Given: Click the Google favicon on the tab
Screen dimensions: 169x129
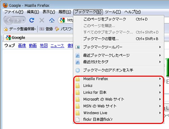Looking at the screenshot, I should pos(8,38).
